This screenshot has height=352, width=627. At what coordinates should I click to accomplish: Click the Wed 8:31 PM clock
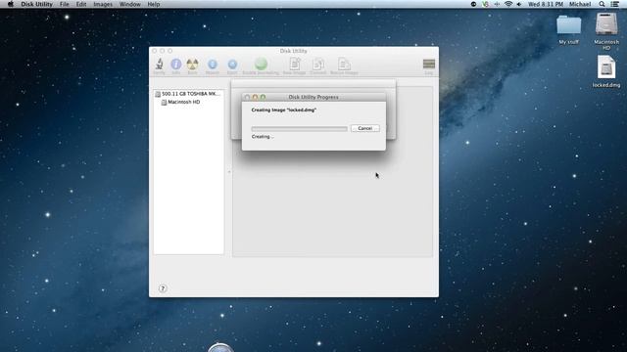(x=546, y=4)
